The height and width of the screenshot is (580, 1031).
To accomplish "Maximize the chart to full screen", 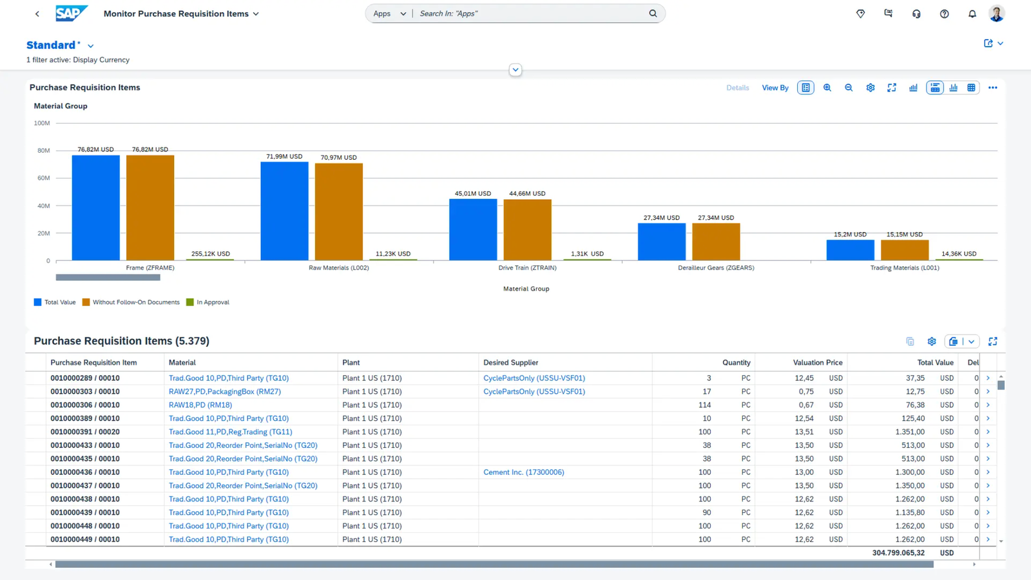I will pos(892,88).
